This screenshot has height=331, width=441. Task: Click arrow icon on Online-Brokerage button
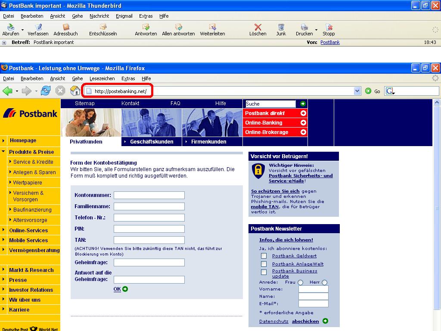click(x=303, y=132)
